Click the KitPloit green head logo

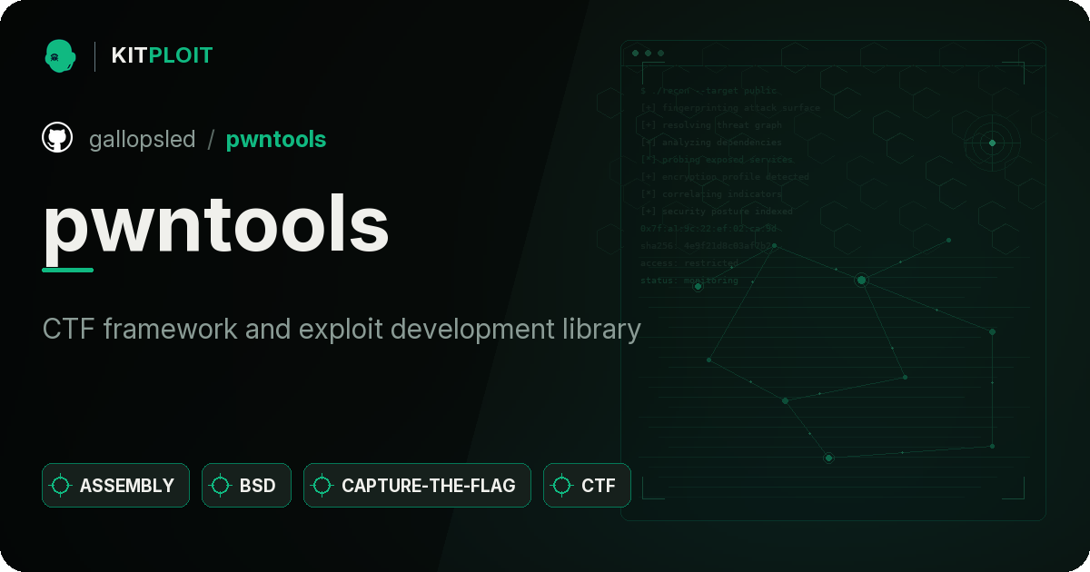(59, 55)
